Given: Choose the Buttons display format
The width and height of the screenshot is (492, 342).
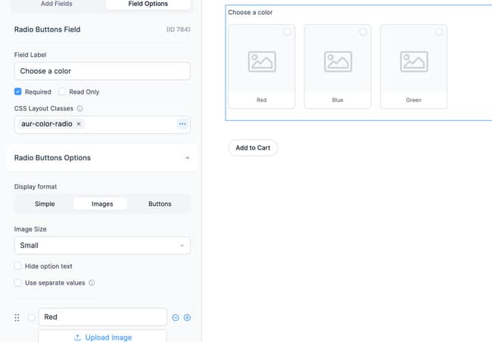Looking at the screenshot, I should click(160, 204).
